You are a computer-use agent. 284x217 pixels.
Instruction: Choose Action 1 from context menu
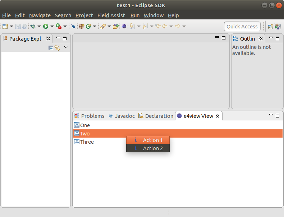click(x=148, y=140)
